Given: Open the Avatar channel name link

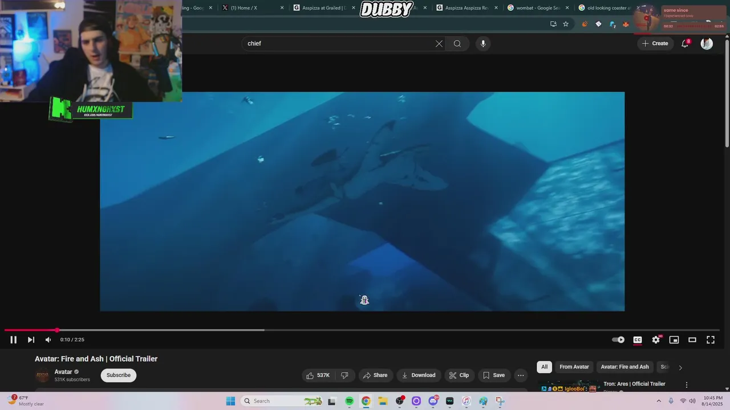Looking at the screenshot, I should point(63,372).
